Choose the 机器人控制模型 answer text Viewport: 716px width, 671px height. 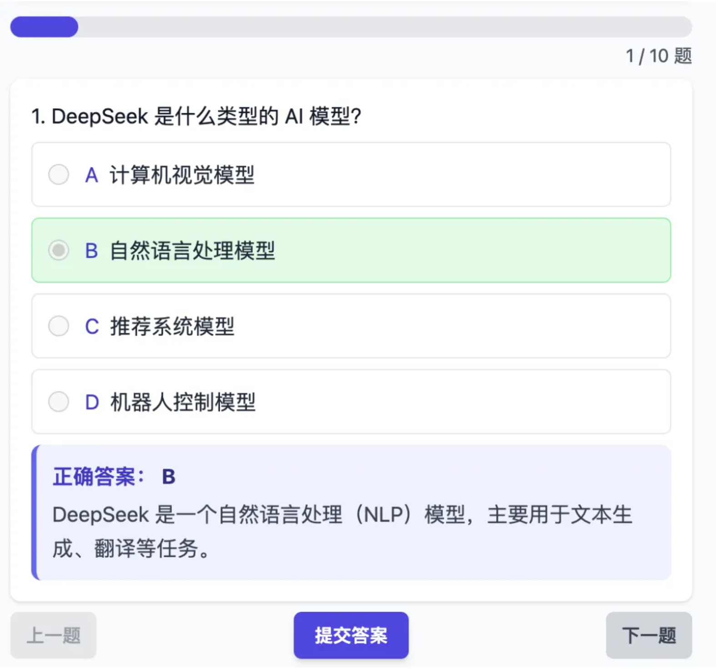(x=183, y=402)
